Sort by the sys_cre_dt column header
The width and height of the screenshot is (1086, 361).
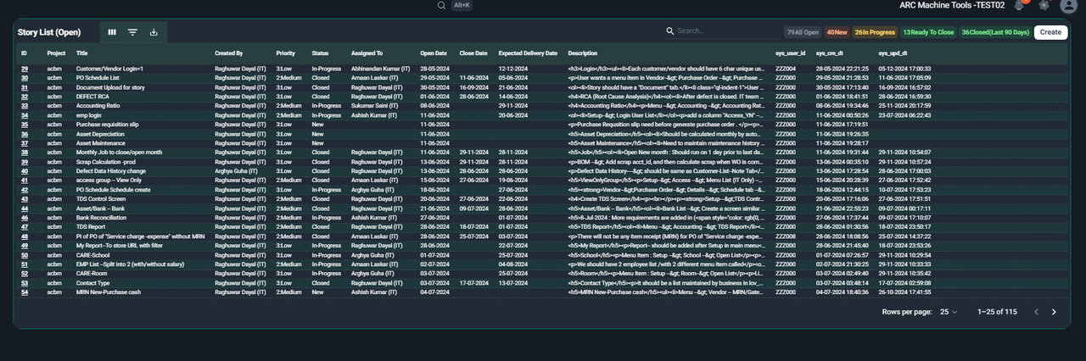[829, 53]
